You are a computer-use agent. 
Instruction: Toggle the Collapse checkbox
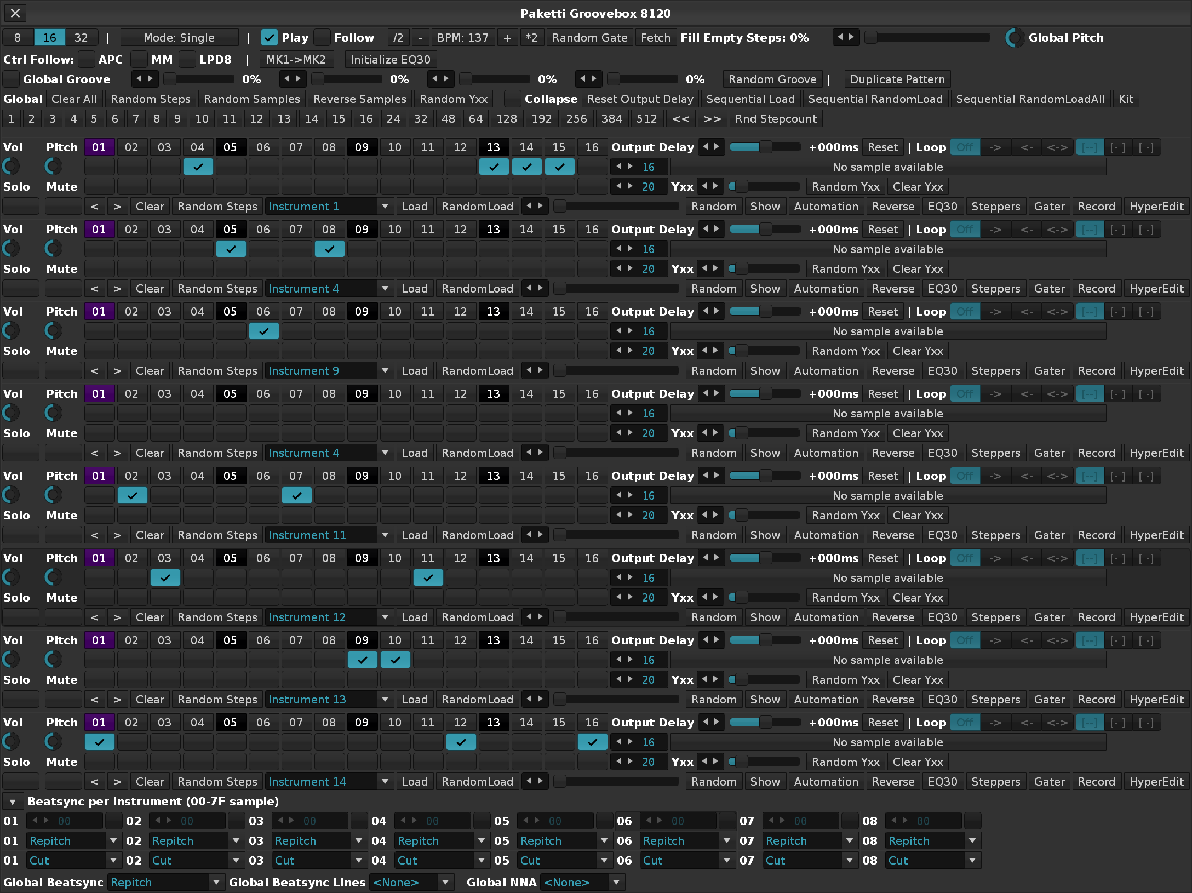pyautogui.click(x=513, y=99)
